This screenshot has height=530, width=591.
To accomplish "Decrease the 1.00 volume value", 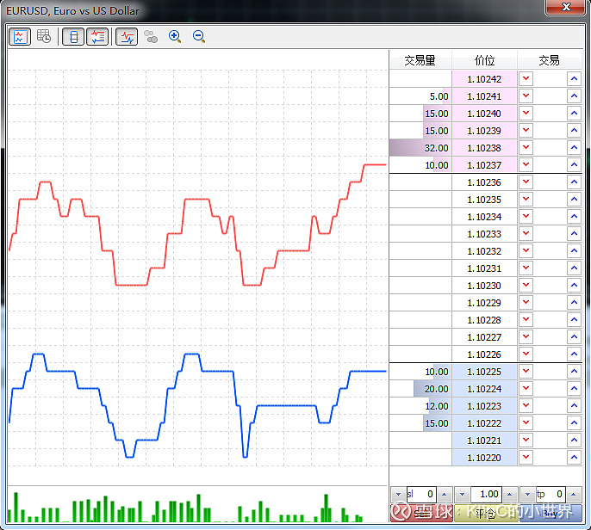I will (x=462, y=495).
